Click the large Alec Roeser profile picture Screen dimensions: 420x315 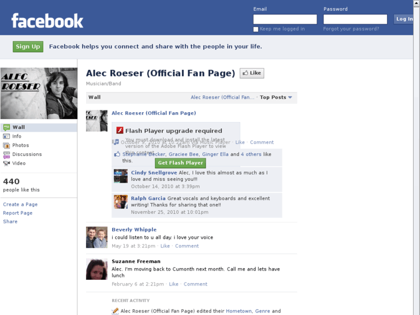click(x=39, y=93)
